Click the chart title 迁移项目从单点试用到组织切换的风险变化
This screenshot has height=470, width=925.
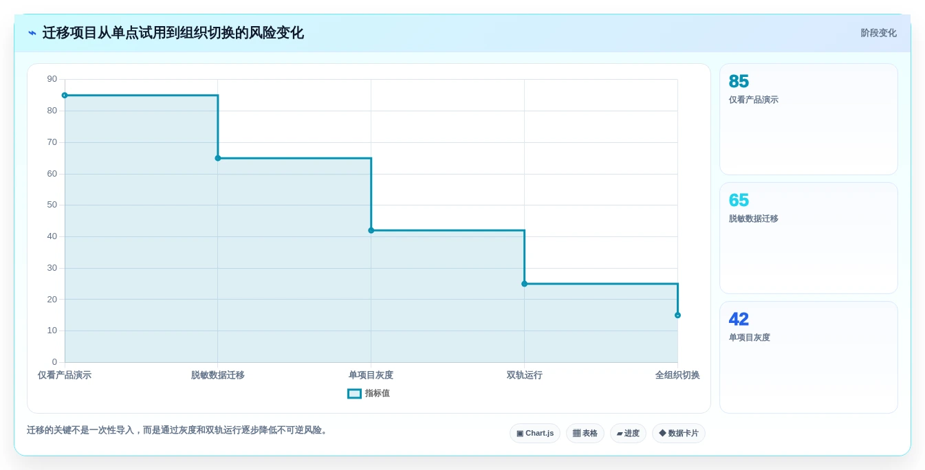pyautogui.click(x=173, y=33)
